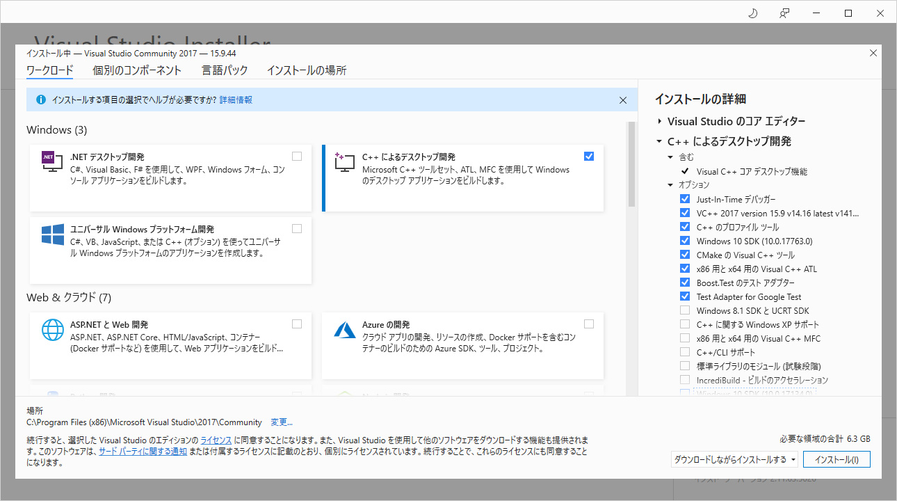Click 必要な領域の合計 6.3 GB text
The width and height of the screenshot is (897, 501).
click(x=825, y=439)
